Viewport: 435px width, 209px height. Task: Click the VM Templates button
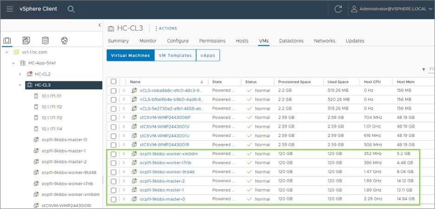click(175, 55)
